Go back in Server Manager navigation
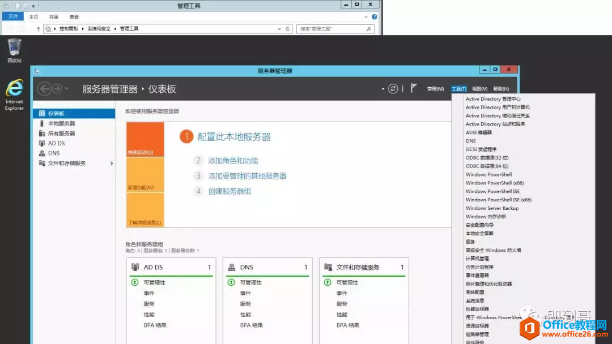This screenshot has width=612, height=344. tap(44, 89)
